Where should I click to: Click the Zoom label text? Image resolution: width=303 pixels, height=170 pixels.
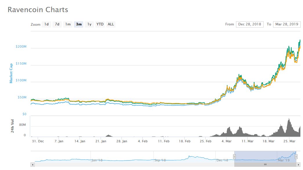36,25
